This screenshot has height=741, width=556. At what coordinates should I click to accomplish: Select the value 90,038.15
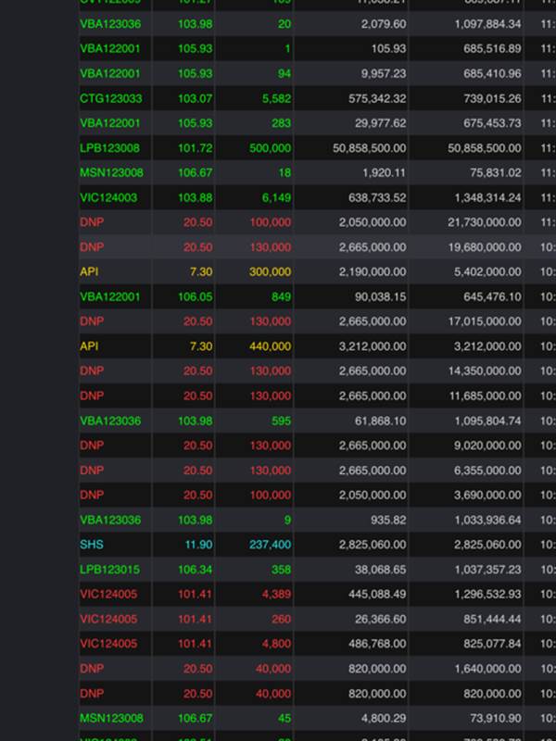click(381, 296)
